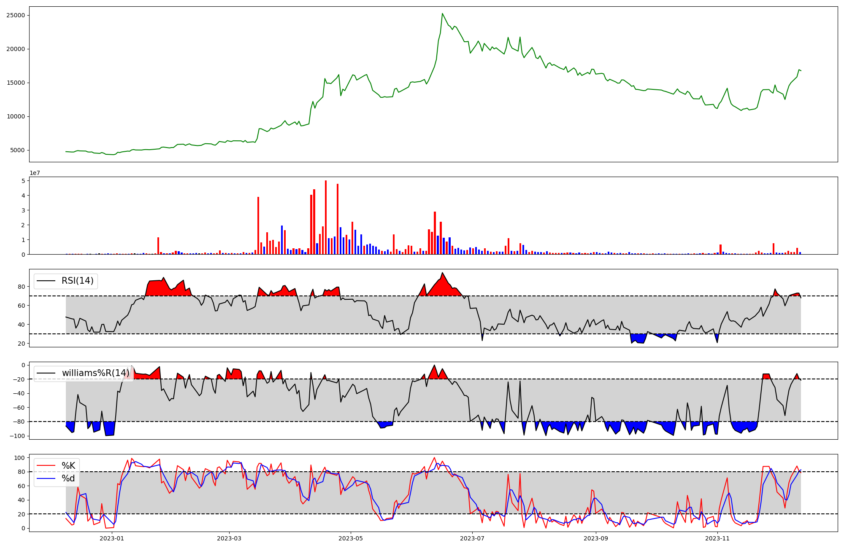Image resolution: width=844 pixels, height=548 pixels.
Task: Select the %K legend entry text
Action: tap(68, 466)
